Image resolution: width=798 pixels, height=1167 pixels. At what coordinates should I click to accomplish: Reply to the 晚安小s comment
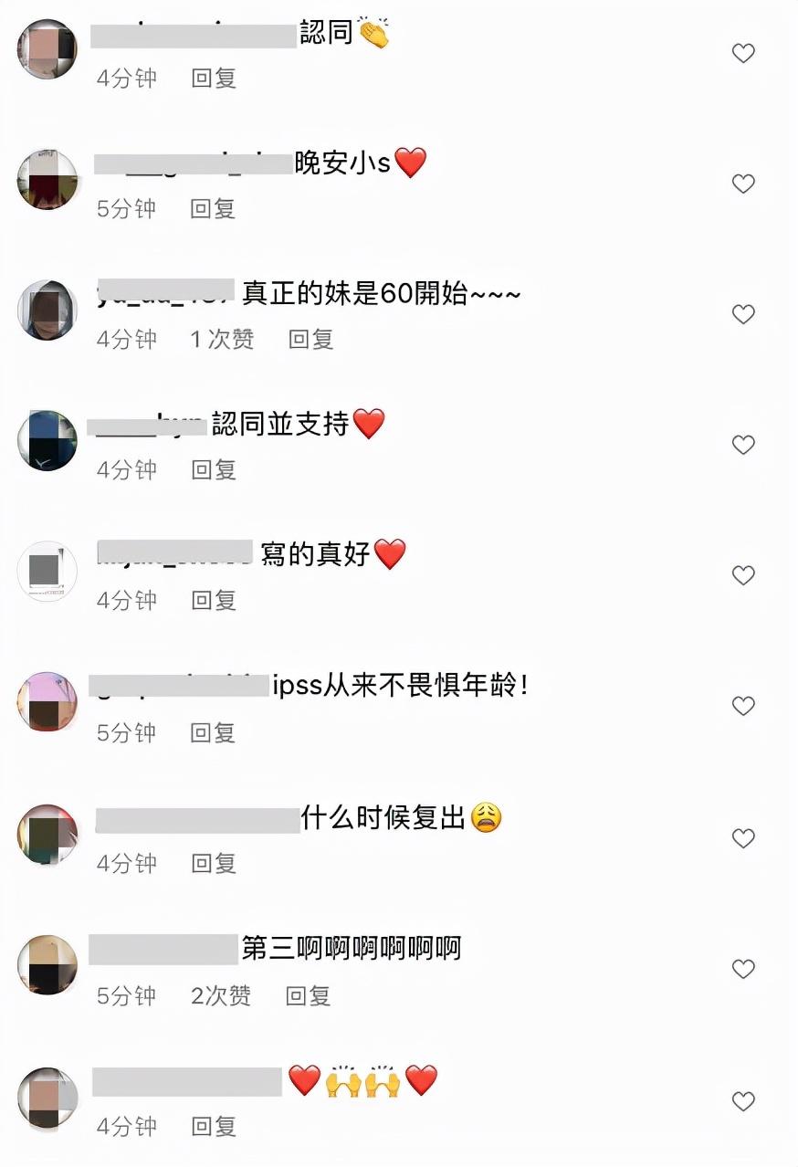213,209
